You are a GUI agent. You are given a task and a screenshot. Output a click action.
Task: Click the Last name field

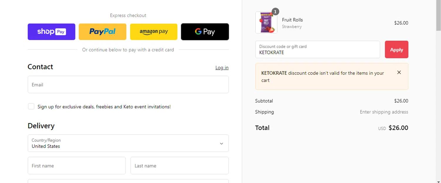[179, 166]
